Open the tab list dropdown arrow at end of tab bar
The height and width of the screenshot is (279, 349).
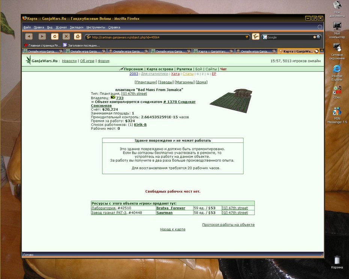322,51
